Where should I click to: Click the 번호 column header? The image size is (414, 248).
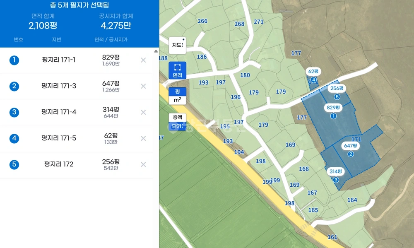19,40
